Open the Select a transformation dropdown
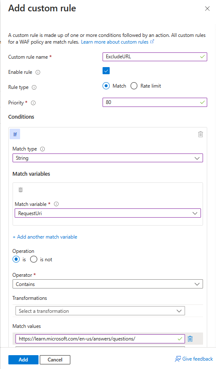The width and height of the screenshot is (216, 369). click(100, 311)
